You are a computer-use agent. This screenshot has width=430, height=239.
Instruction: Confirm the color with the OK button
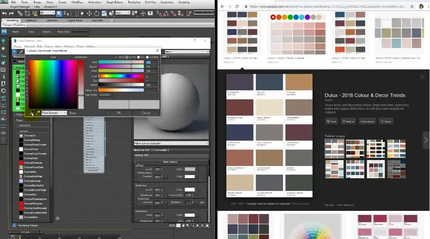(x=118, y=112)
